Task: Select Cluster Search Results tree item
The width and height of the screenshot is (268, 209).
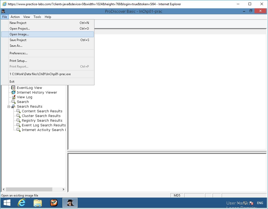Action: coord(41,116)
